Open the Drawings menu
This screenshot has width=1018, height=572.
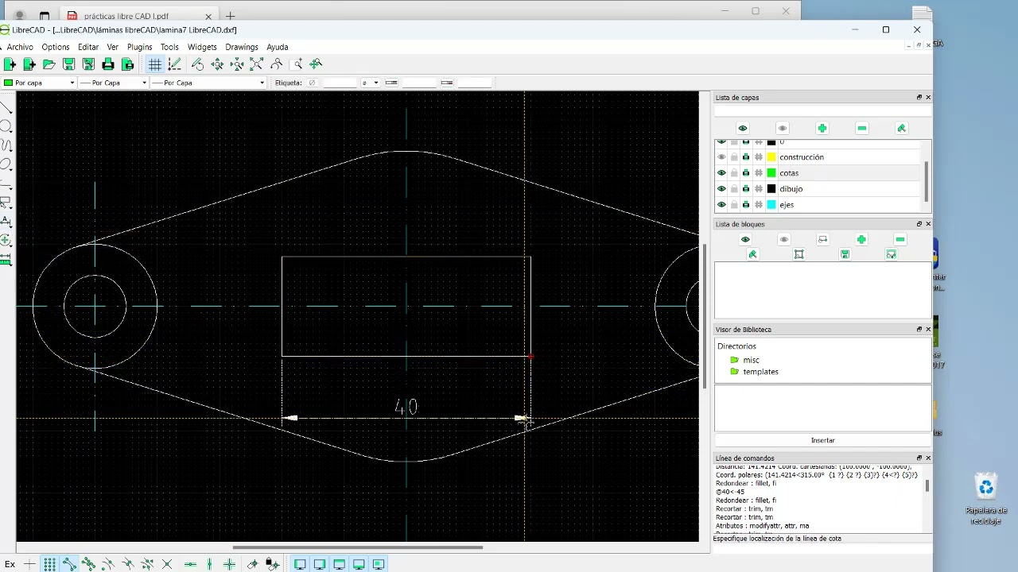[x=242, y=47]
